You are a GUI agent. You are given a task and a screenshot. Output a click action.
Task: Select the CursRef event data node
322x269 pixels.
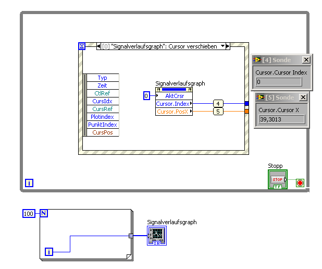[x=103, y=109]
